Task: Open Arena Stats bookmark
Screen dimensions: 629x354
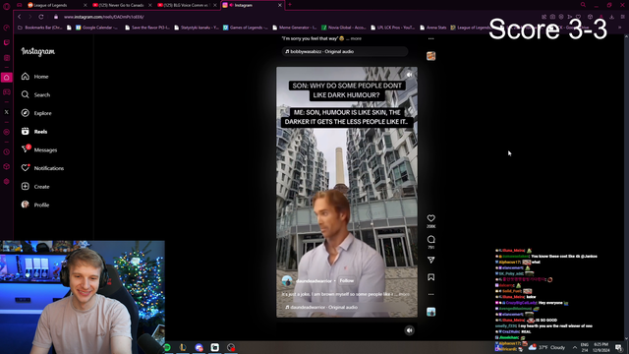Action: click(432, 28)
